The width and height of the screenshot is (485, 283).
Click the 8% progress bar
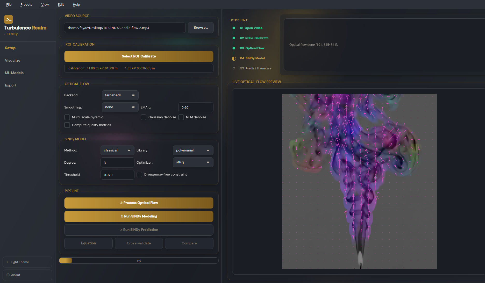click(x=139, y=261)
